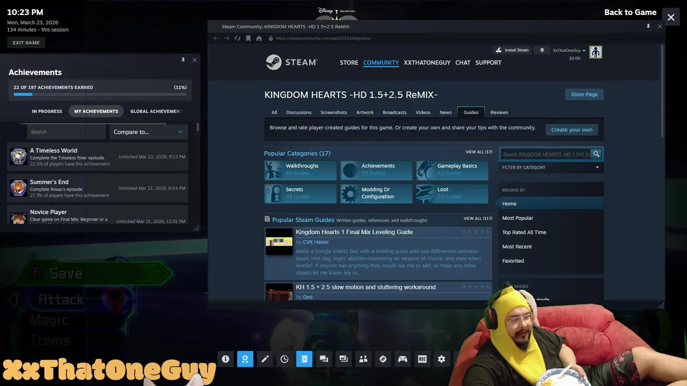687x386 pixels.
Task: Open Kingdom Hearts 1 Final Mix Leveling Guide
Action: click(x=354, y=232)
